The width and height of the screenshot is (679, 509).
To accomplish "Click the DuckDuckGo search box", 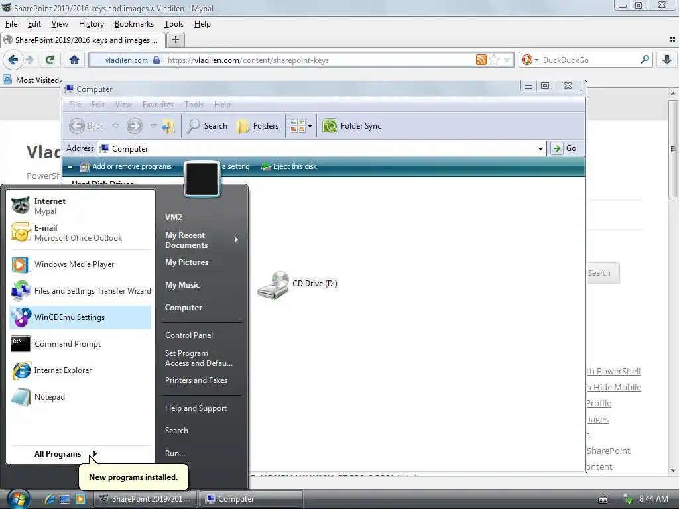I will click(589, 60).
